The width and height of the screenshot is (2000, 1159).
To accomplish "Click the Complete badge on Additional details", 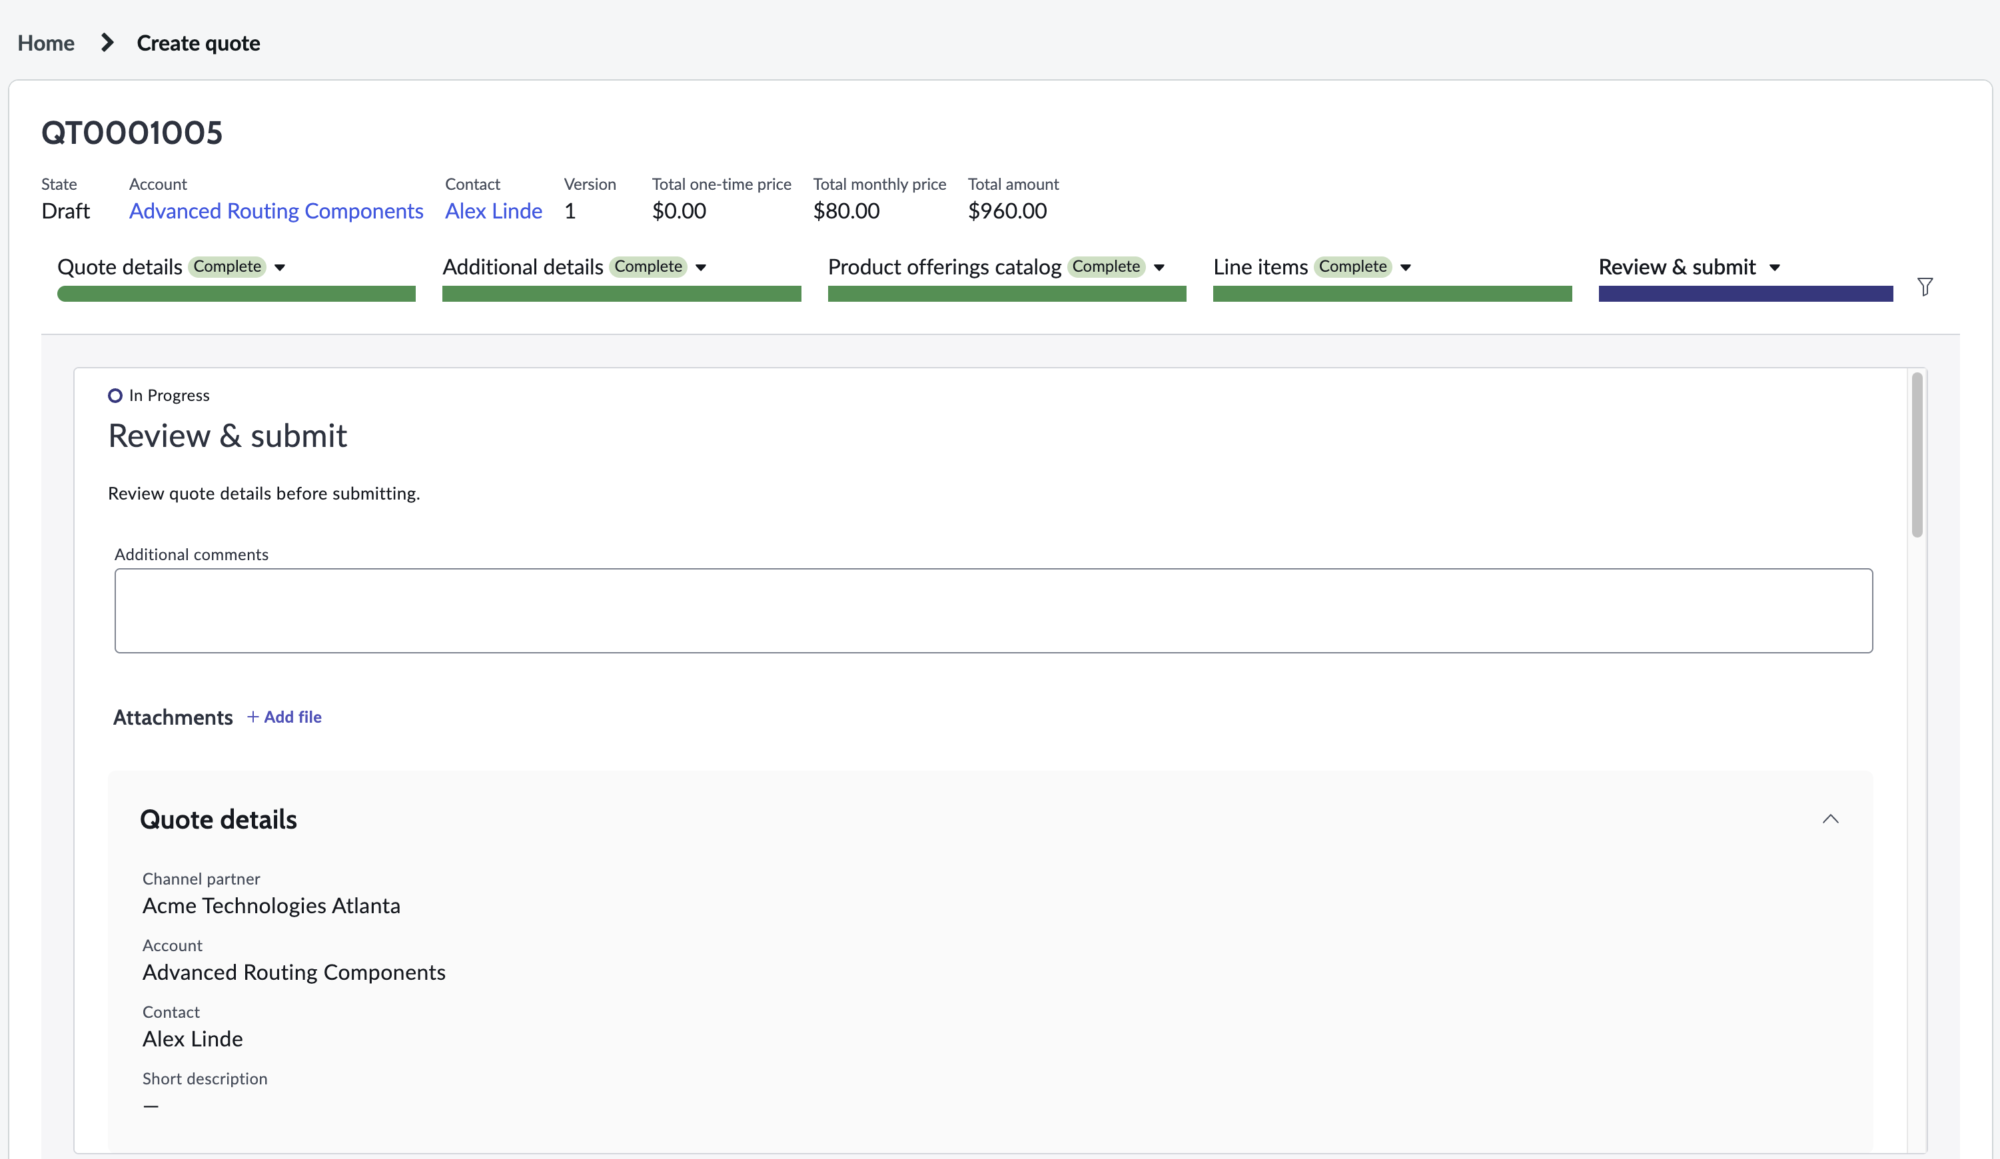I will click(648, 266).
